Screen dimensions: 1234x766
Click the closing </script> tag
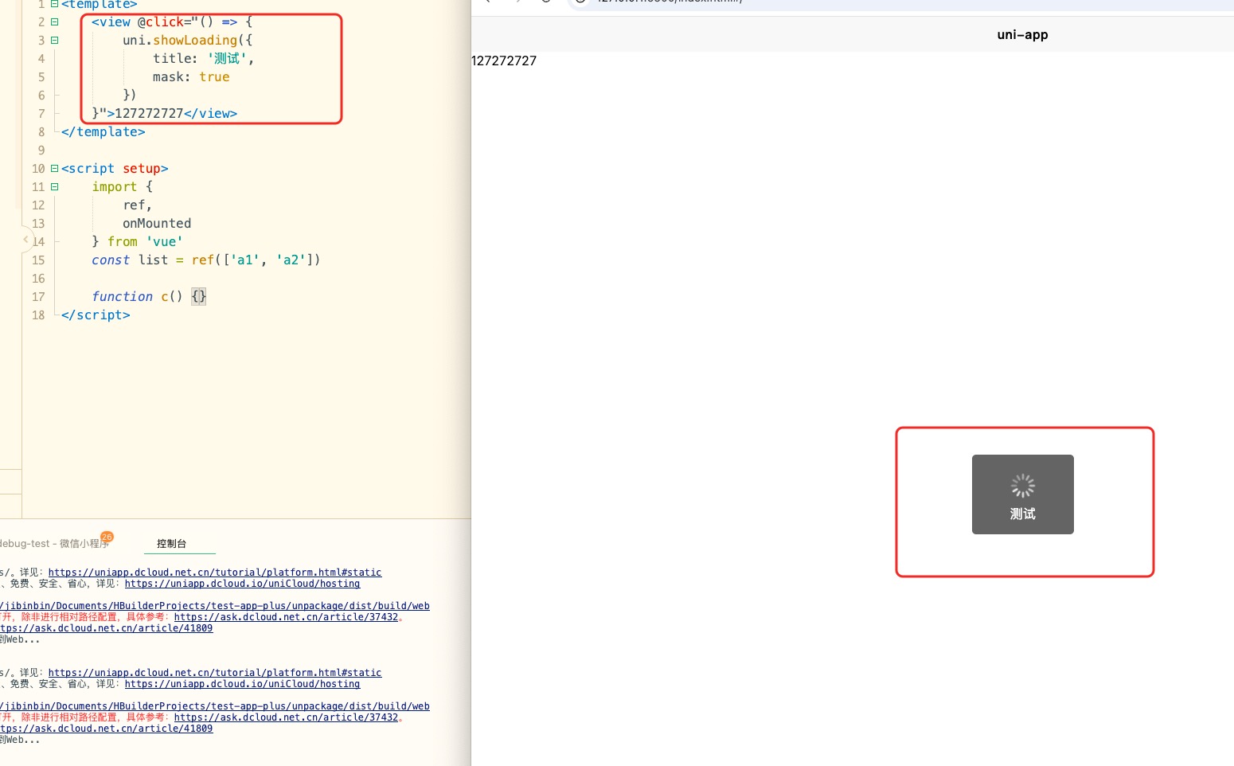pyautogui.click(x=96, y=315)
